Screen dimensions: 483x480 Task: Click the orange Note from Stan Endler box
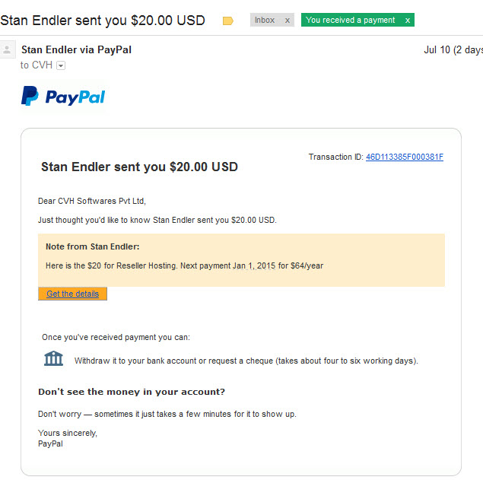241,260
